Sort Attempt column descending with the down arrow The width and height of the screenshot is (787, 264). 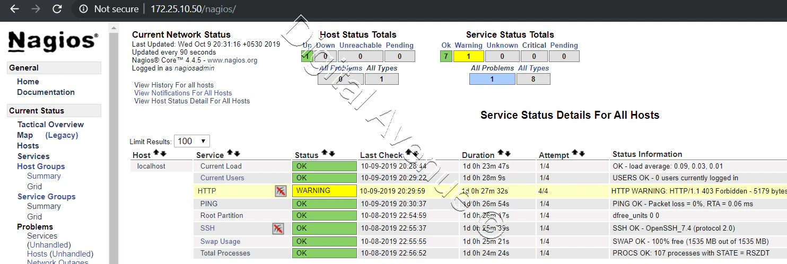[x=582, y=153]
